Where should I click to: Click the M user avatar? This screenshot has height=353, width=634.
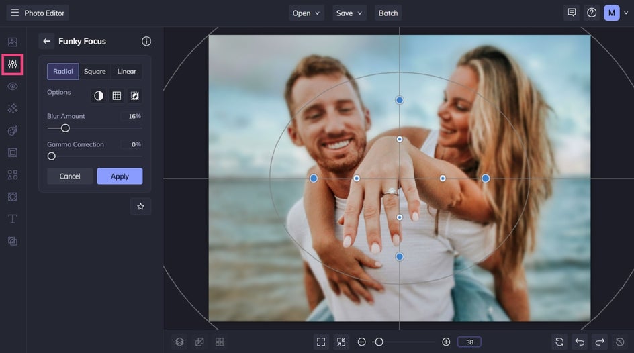[x=611, y=13]
